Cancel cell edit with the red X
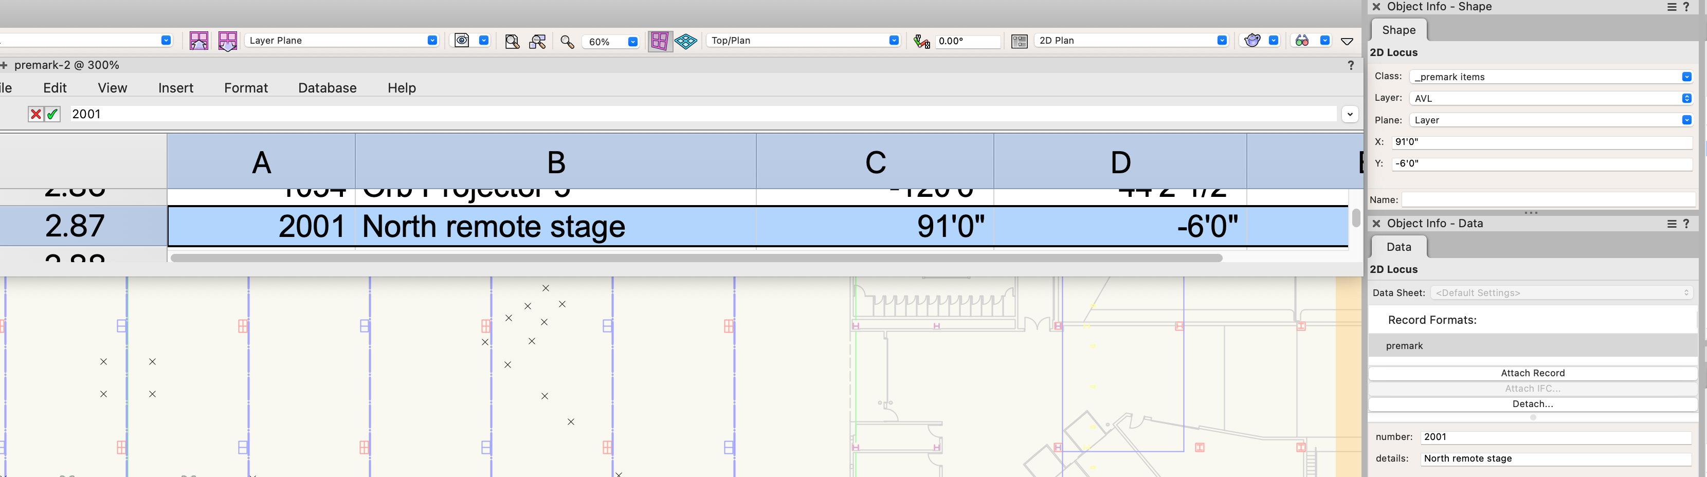 (36, 114)
